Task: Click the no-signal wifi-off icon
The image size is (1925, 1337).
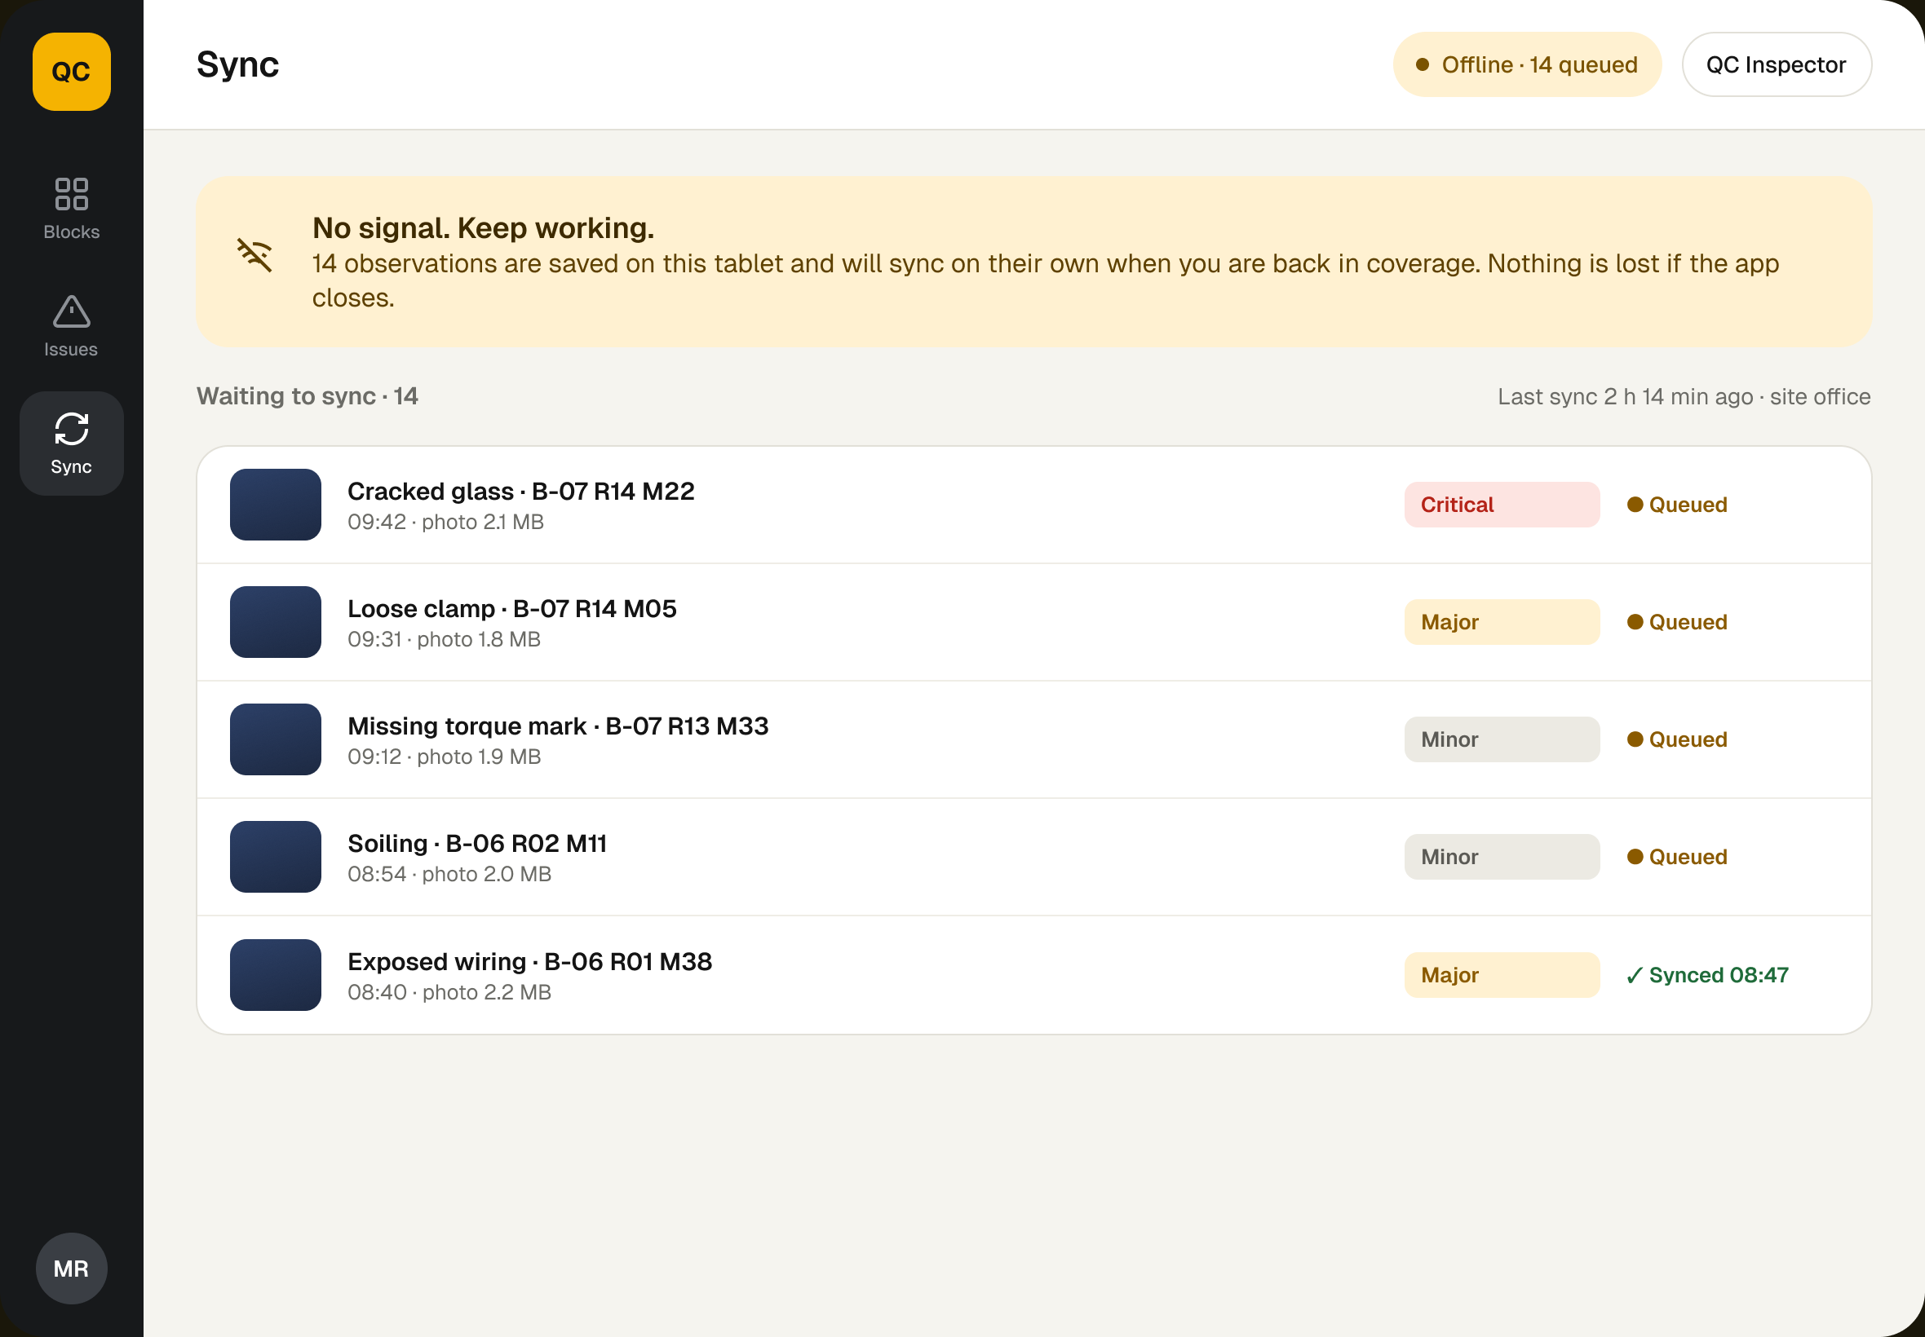Action: (x=254, y=254)
